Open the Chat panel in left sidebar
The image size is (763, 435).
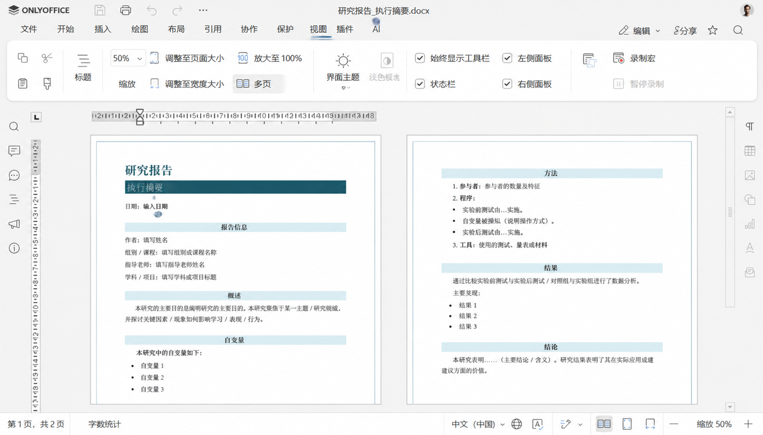14,175
